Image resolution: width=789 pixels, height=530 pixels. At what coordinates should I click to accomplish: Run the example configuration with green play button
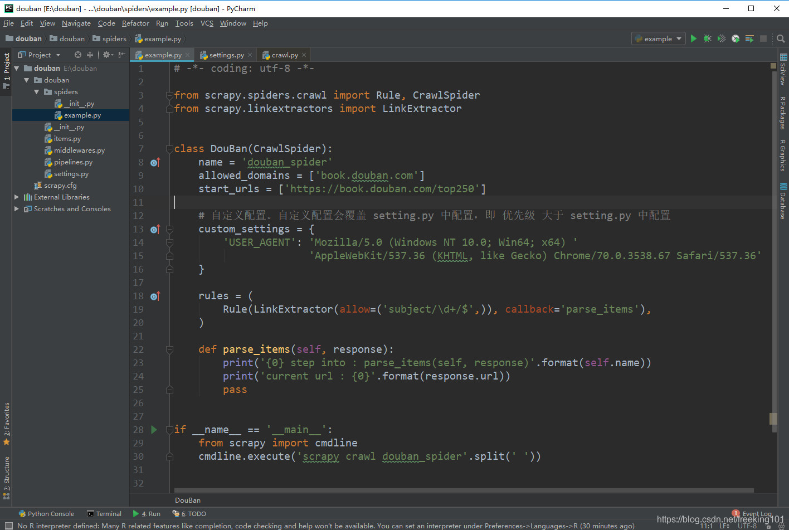694,38
